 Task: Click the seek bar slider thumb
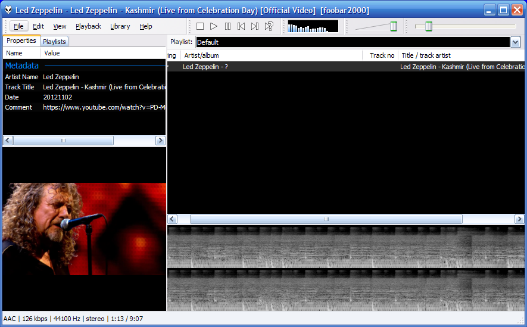[x=429, y=26]
